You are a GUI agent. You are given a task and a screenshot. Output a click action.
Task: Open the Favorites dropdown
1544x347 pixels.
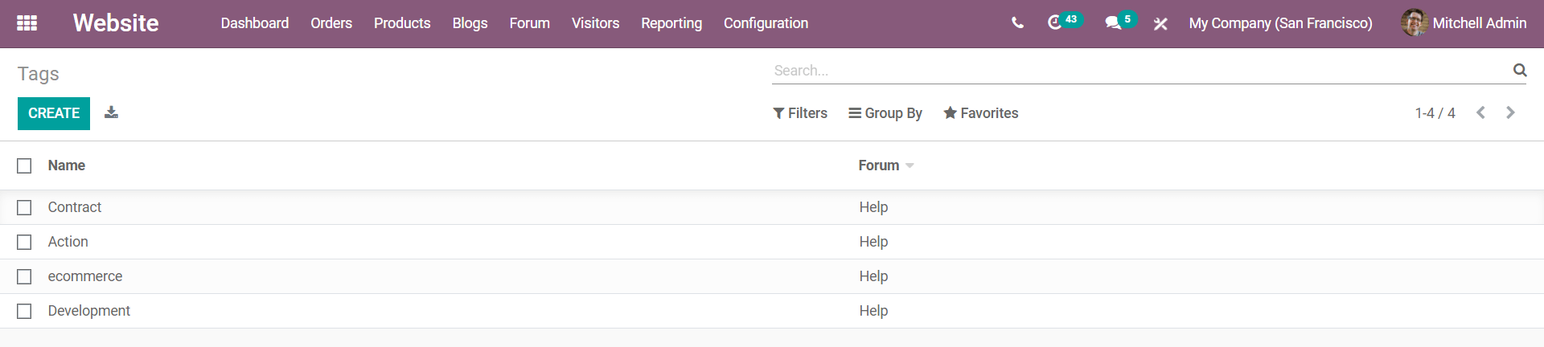pos(981,113)
